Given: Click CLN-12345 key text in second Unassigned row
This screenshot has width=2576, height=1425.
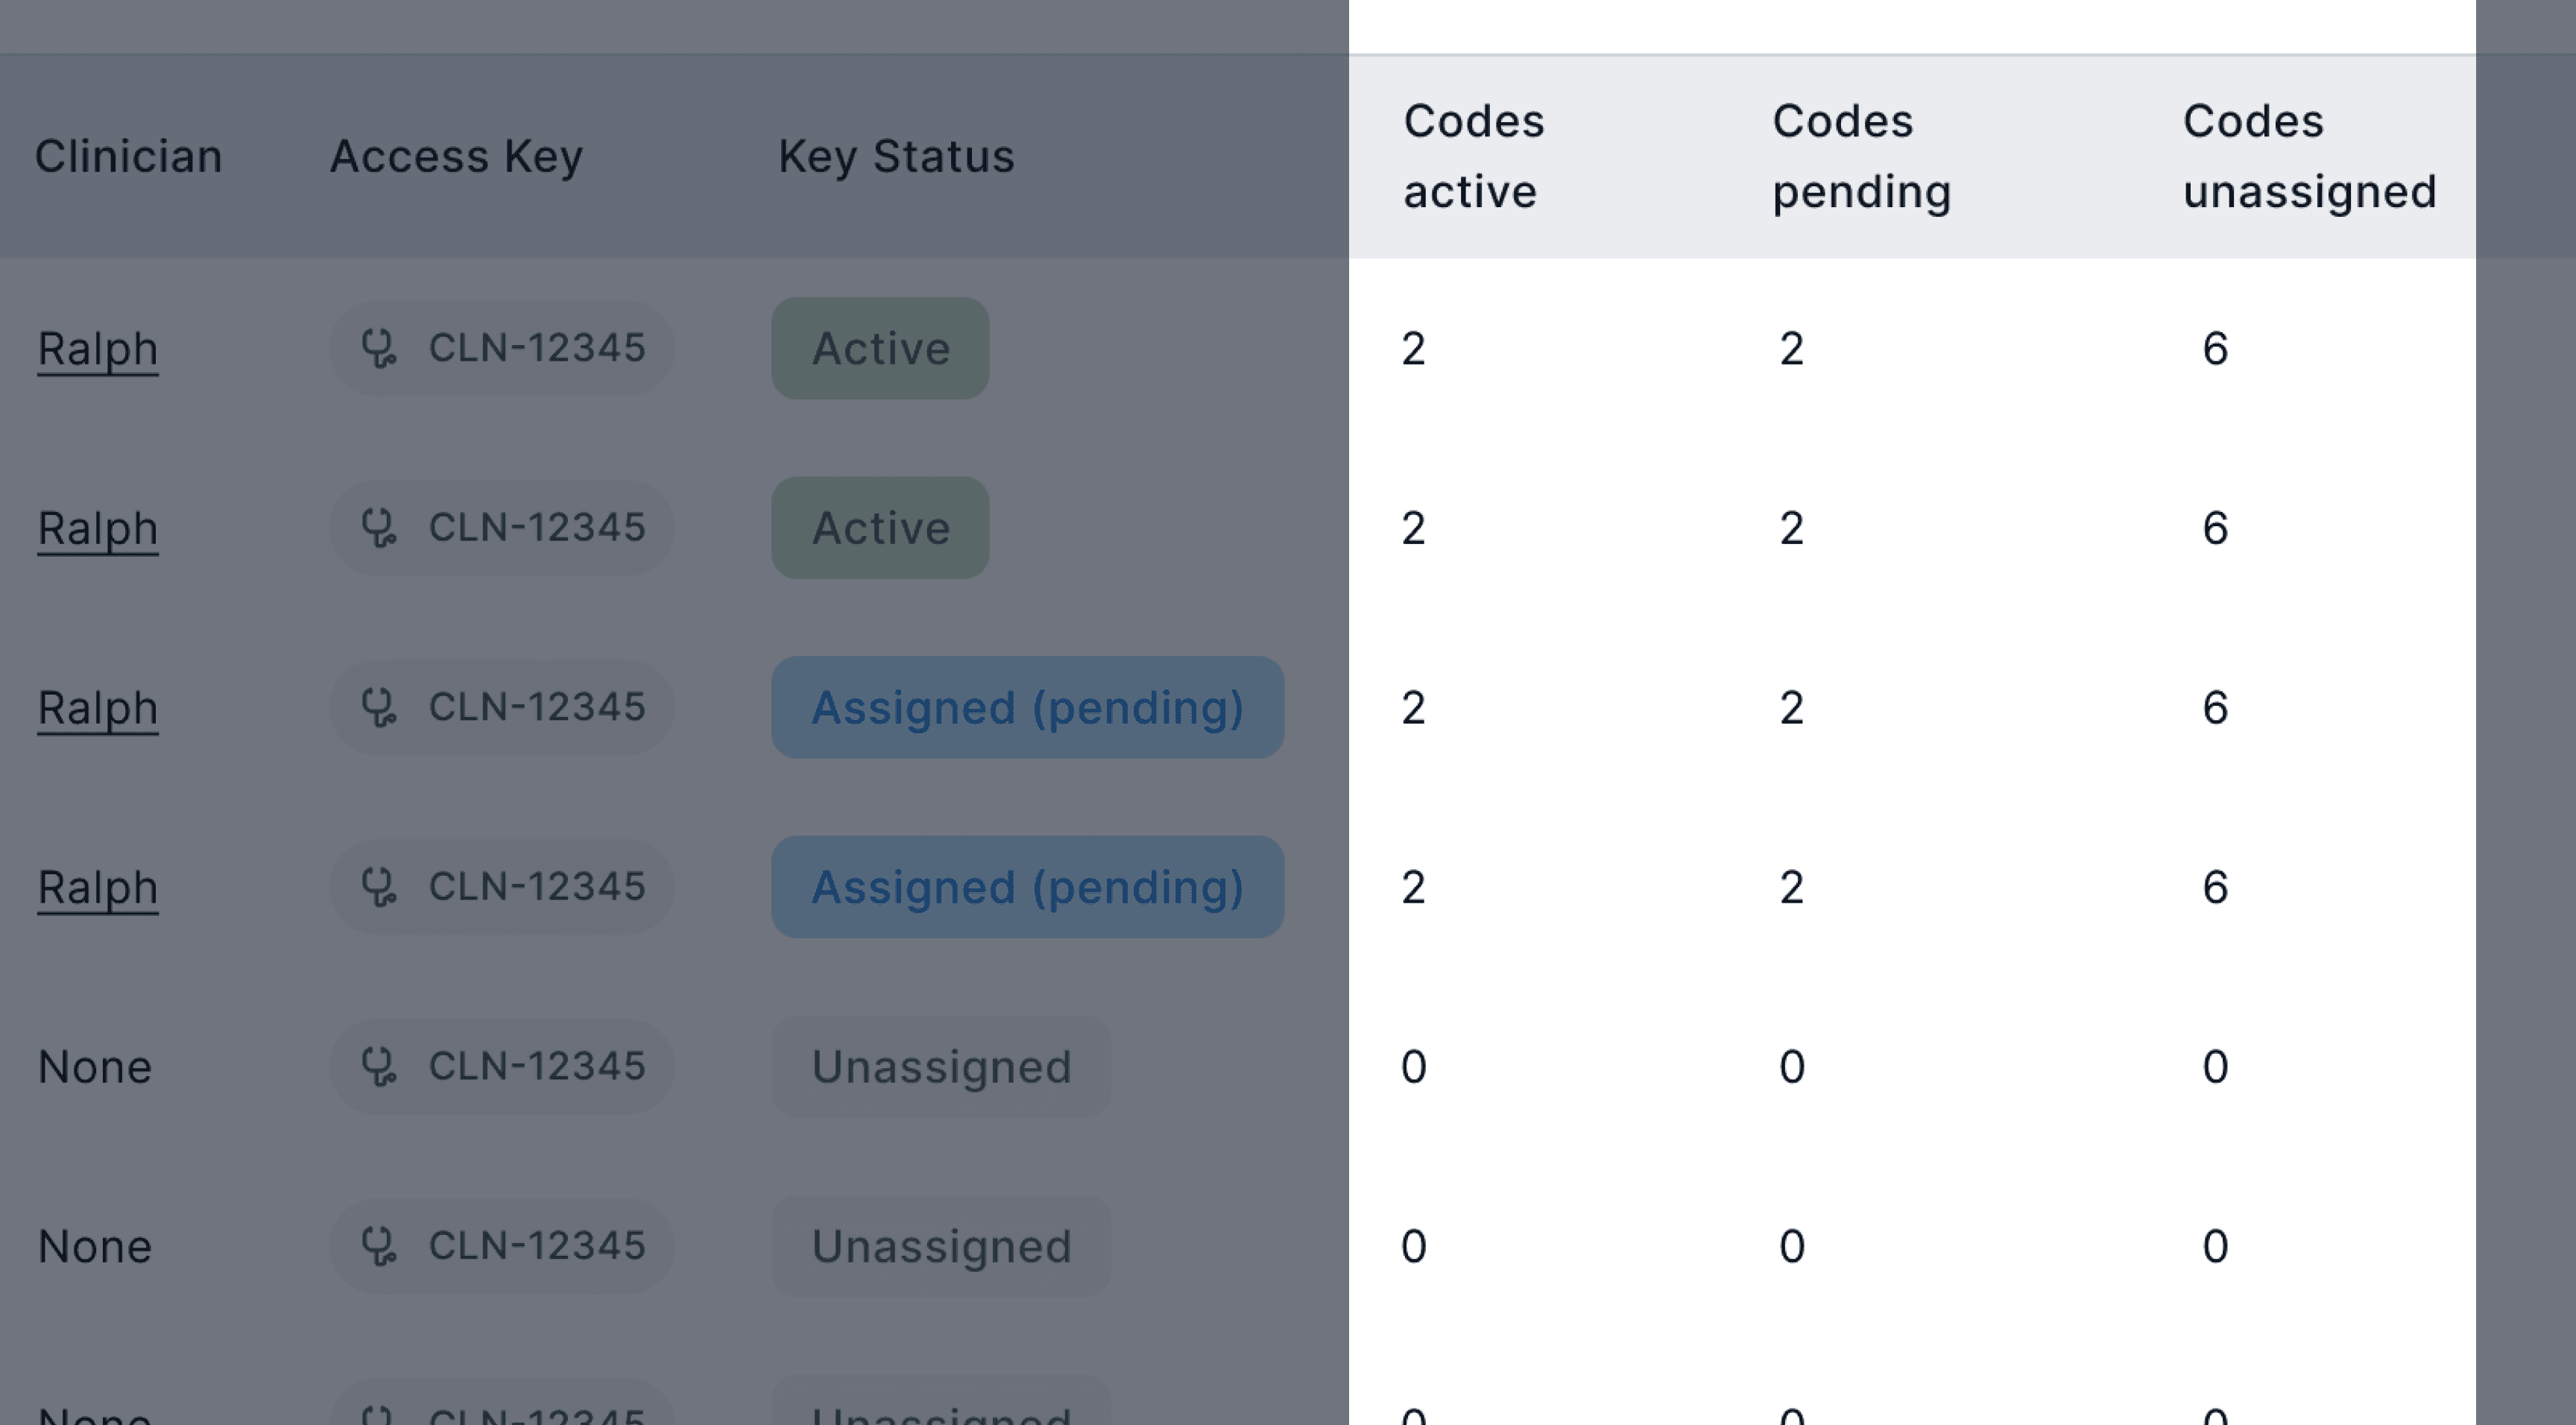Looking at the screenshot, I should click(537, 1246).
